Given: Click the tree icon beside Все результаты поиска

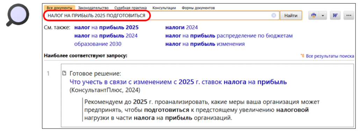Looking at the screenshot, I should click(x=302, y=56).
